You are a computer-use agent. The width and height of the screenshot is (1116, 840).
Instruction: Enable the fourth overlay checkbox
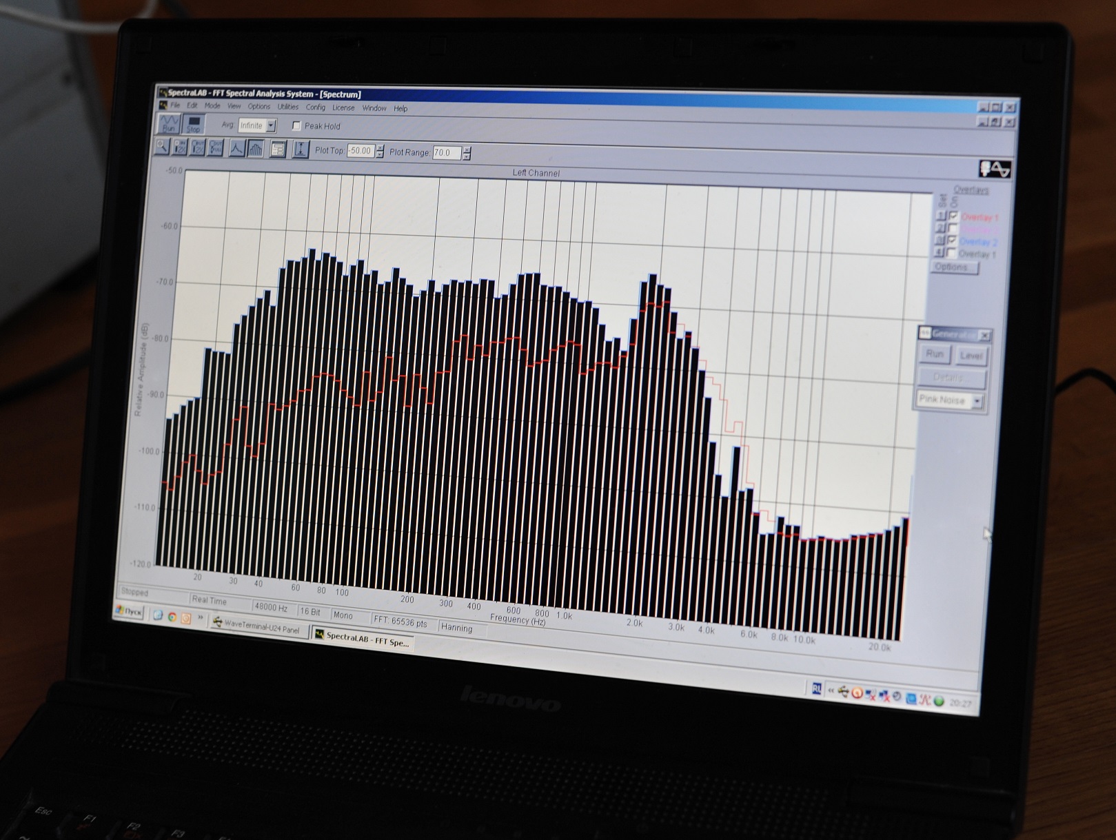[953, 254]
